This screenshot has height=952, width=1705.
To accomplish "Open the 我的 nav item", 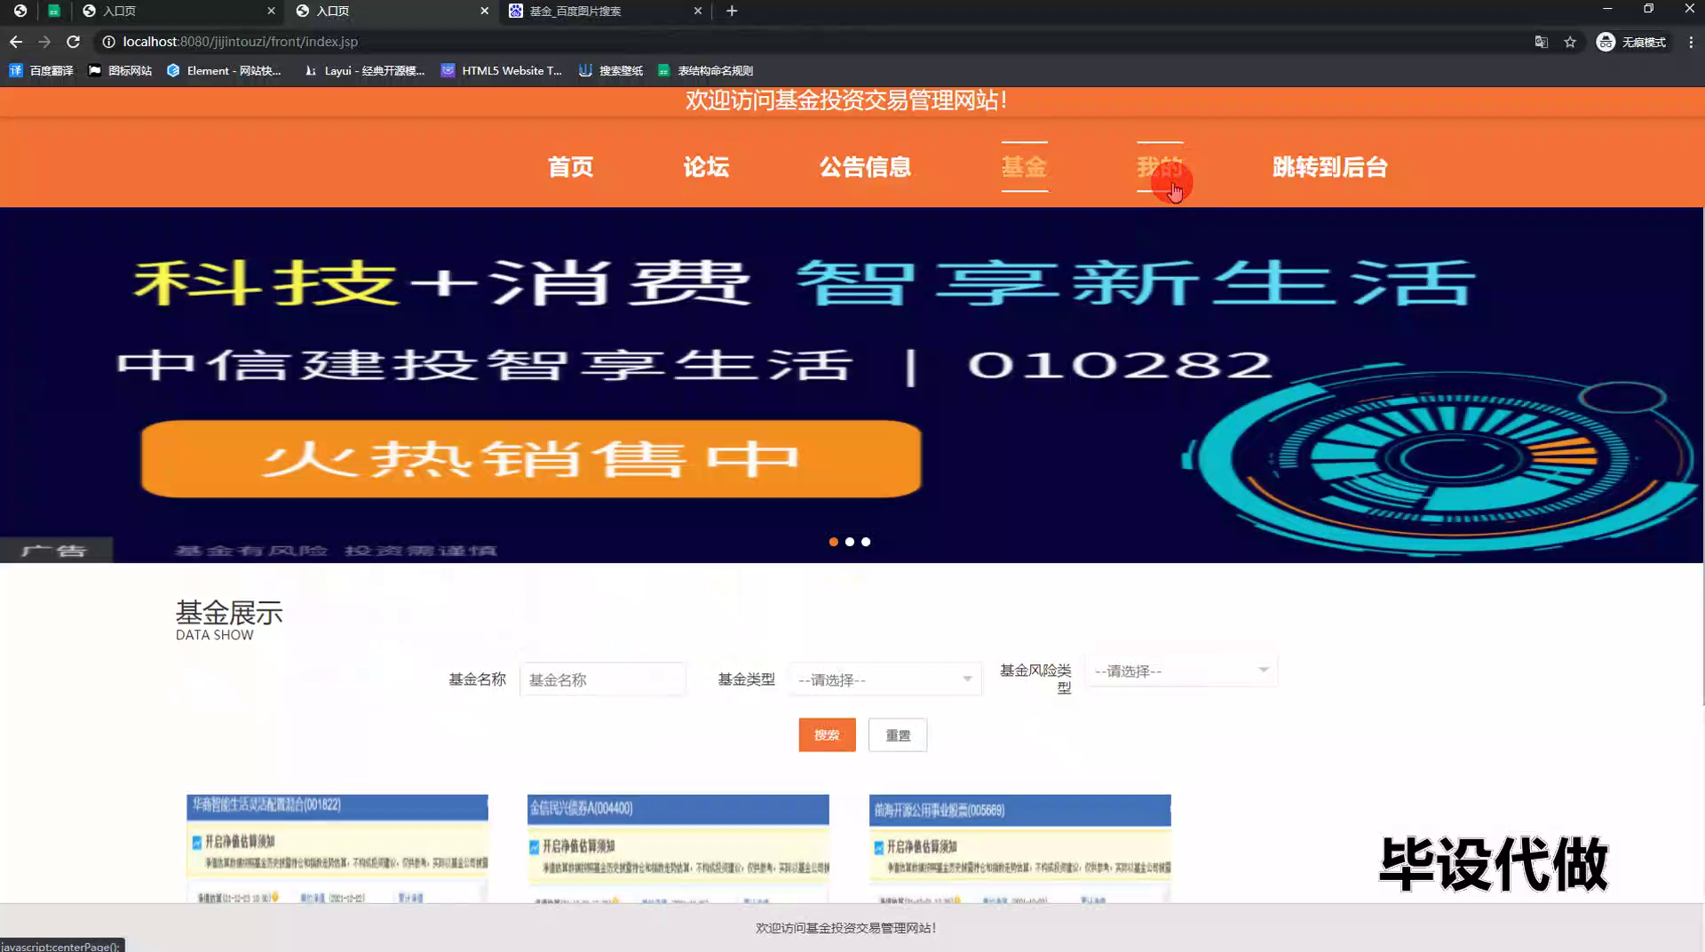I will point(1160,167).
